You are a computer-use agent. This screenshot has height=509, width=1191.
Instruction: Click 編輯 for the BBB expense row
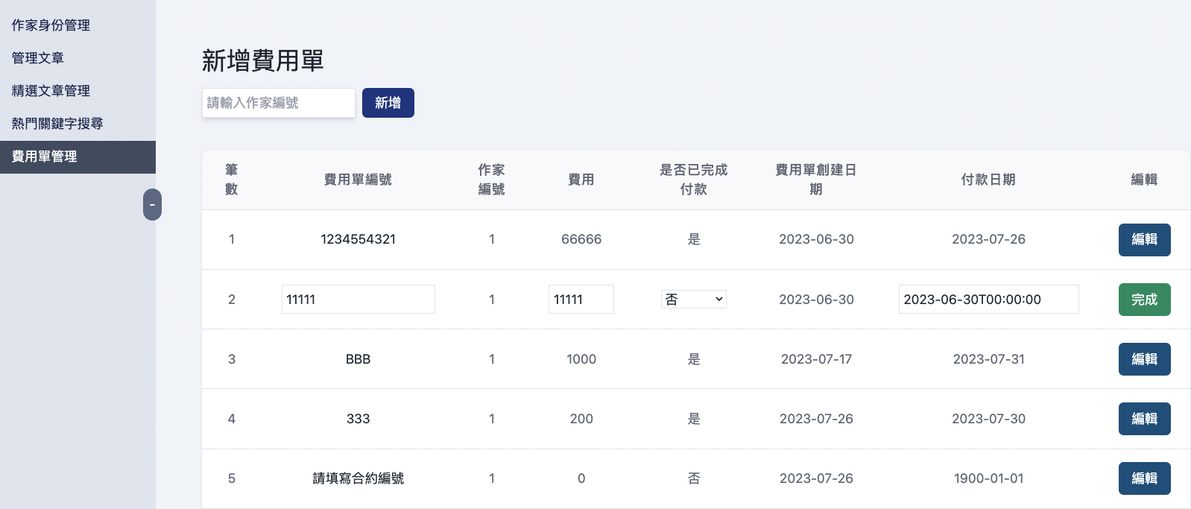1144,359
